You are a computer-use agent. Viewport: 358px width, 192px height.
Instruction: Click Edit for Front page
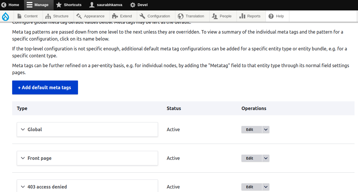[250, 158]
